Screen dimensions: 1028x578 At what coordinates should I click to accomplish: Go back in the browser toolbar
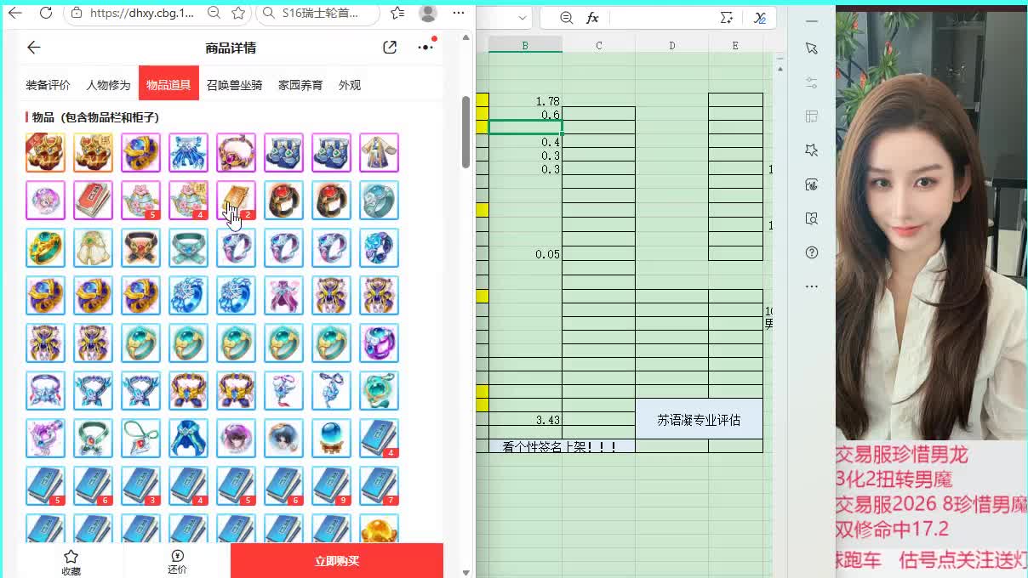[x=14, y=14]
